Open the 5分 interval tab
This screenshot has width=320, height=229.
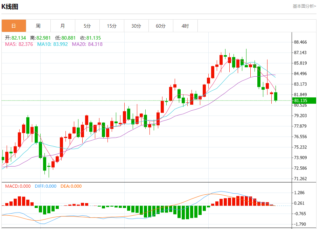tap(87, 26)
